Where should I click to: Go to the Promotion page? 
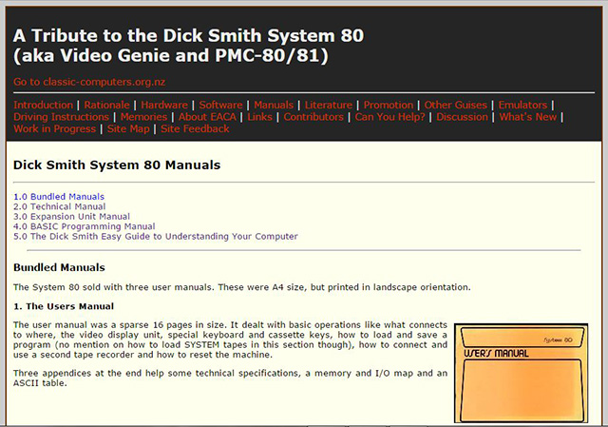coord(389,105)
